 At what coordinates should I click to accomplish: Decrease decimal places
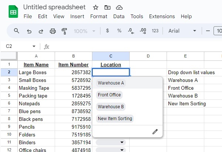(131, 31)
